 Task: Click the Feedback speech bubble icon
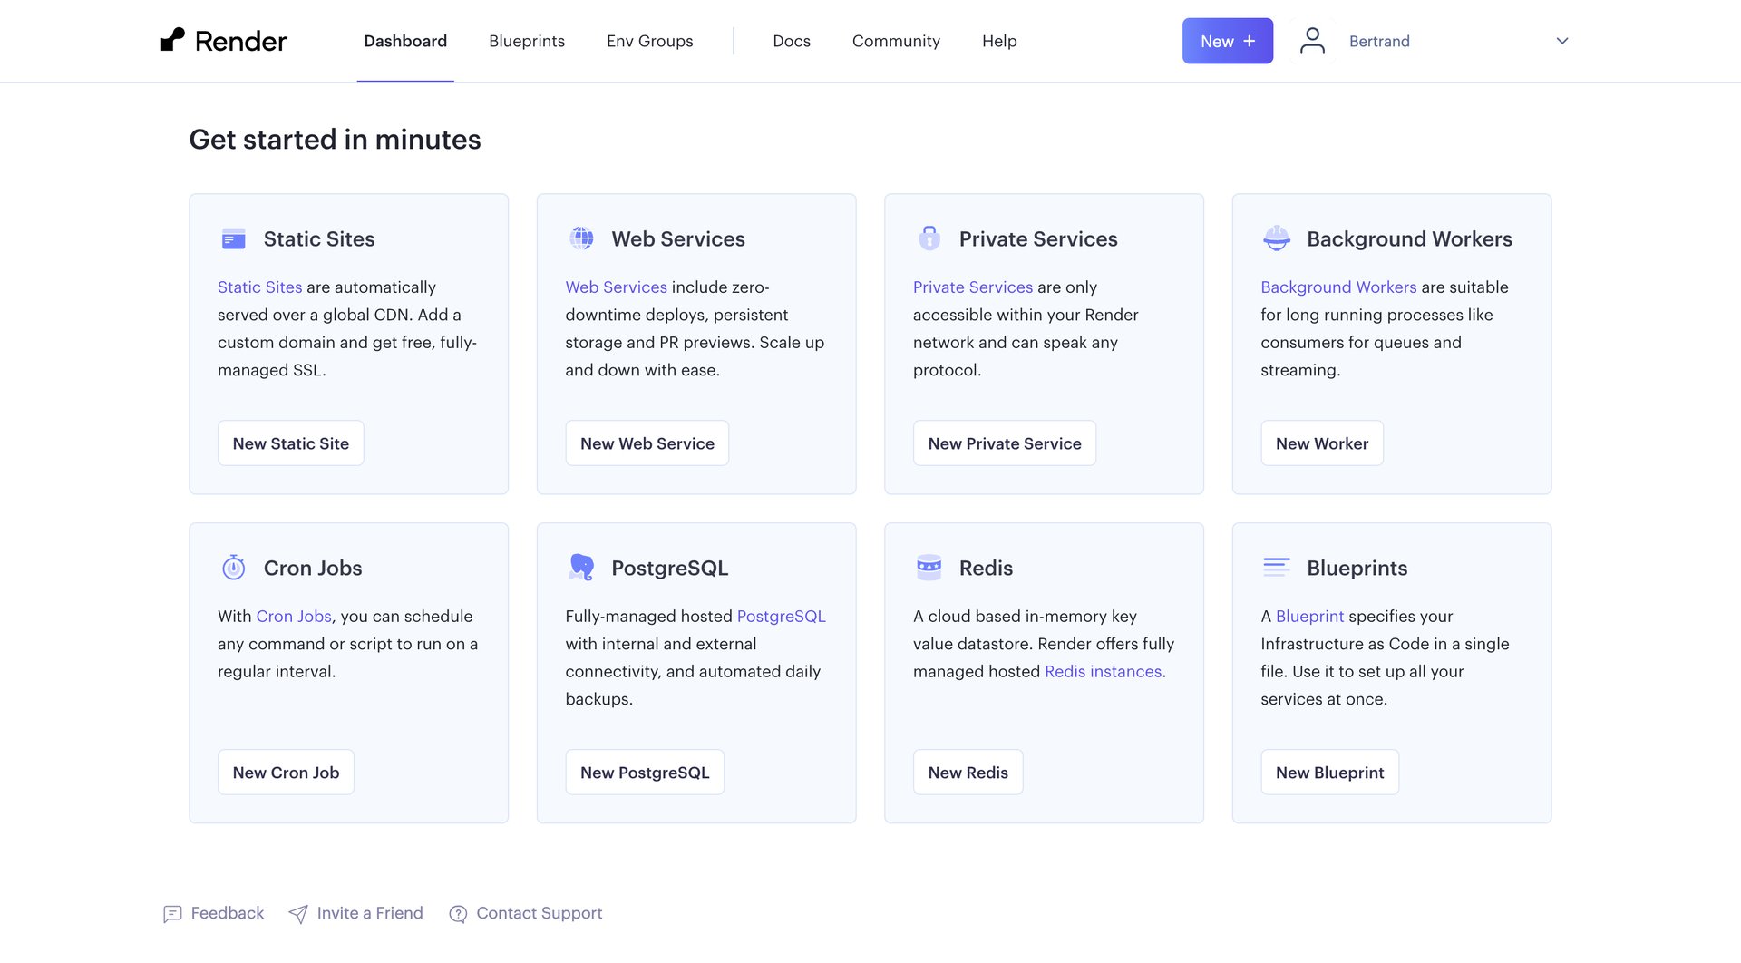point(172,914)
